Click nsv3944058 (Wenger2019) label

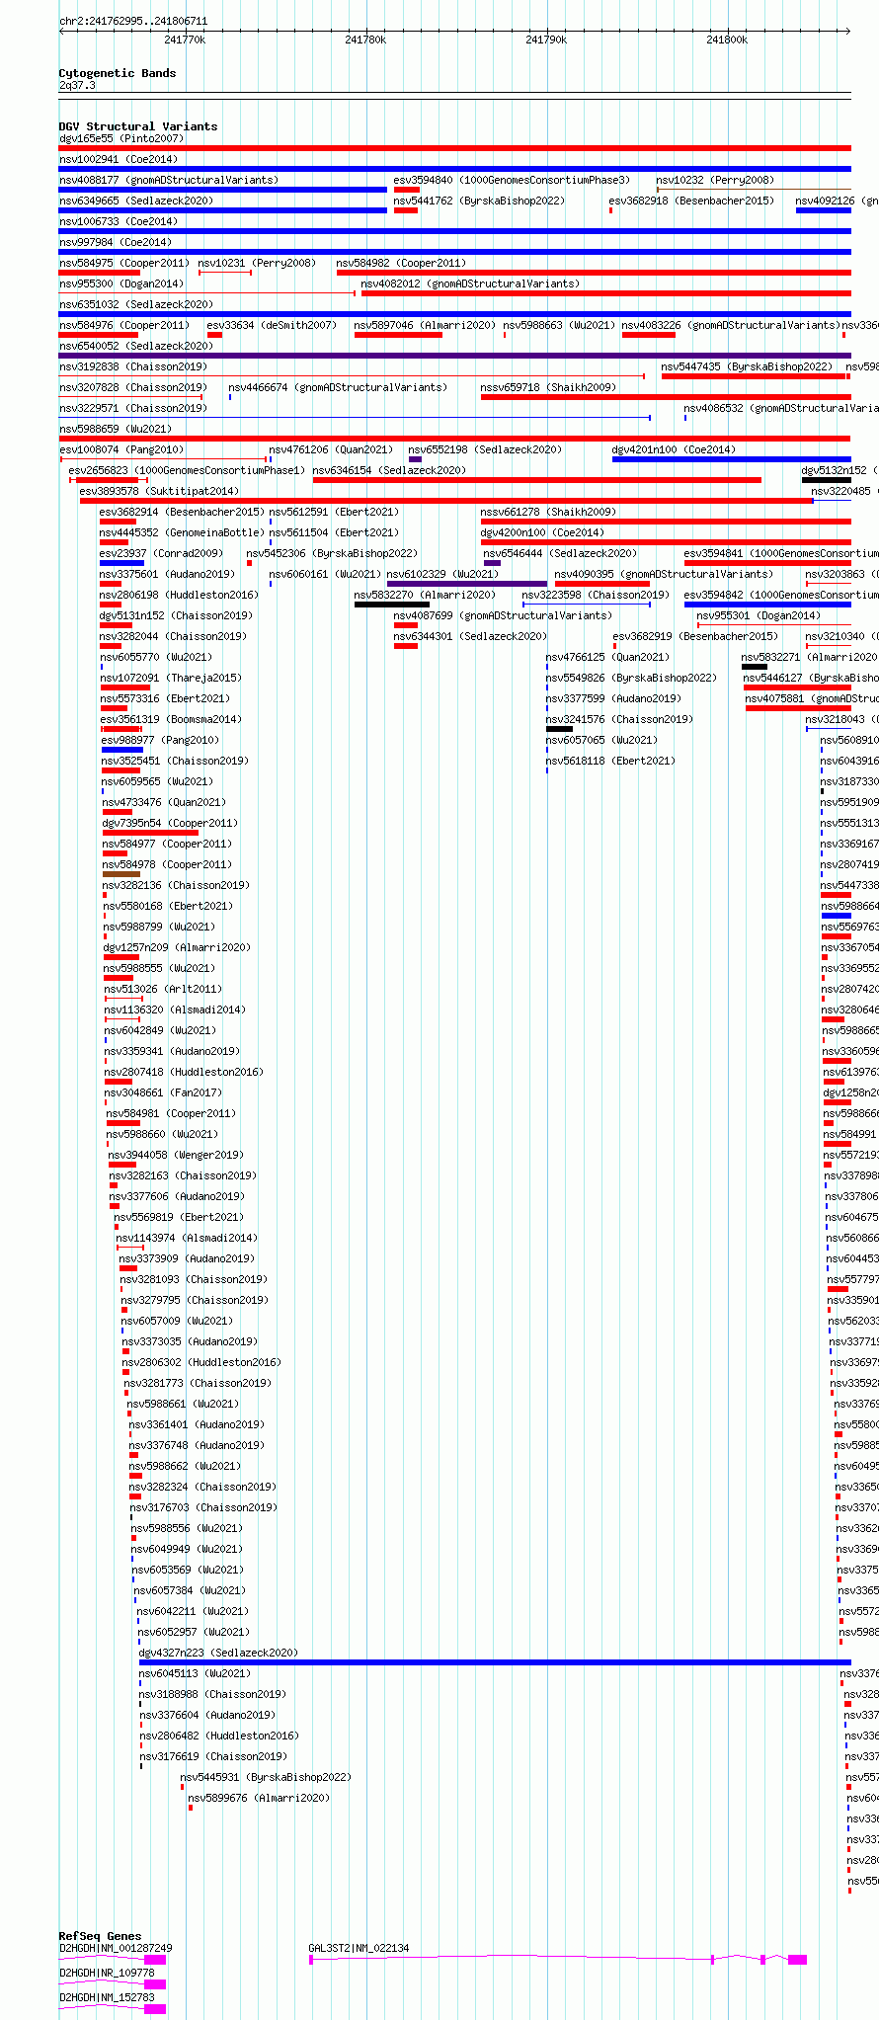pos(176,1155)
